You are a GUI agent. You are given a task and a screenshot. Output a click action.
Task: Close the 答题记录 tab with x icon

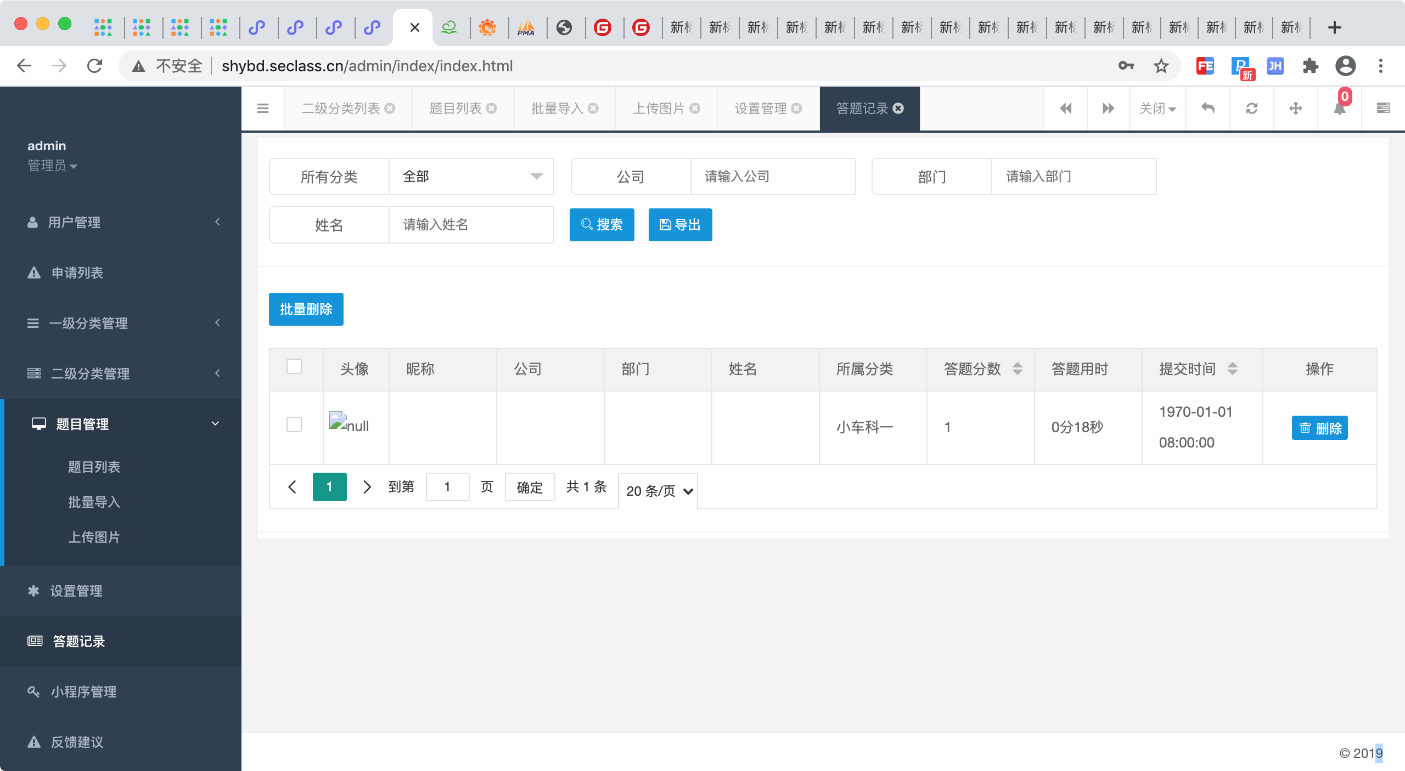[x=898, y=109]
